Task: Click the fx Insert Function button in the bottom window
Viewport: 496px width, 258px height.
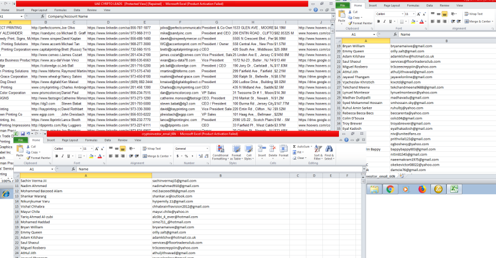Action: click(73, 169)
